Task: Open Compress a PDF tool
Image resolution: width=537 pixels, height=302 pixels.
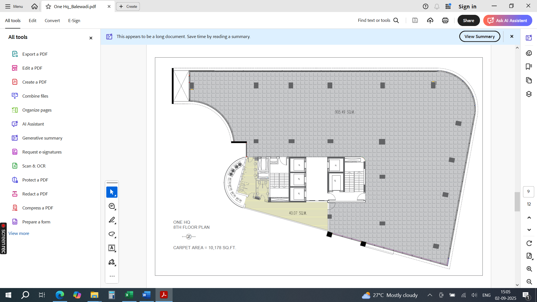Action: point(37,208)
